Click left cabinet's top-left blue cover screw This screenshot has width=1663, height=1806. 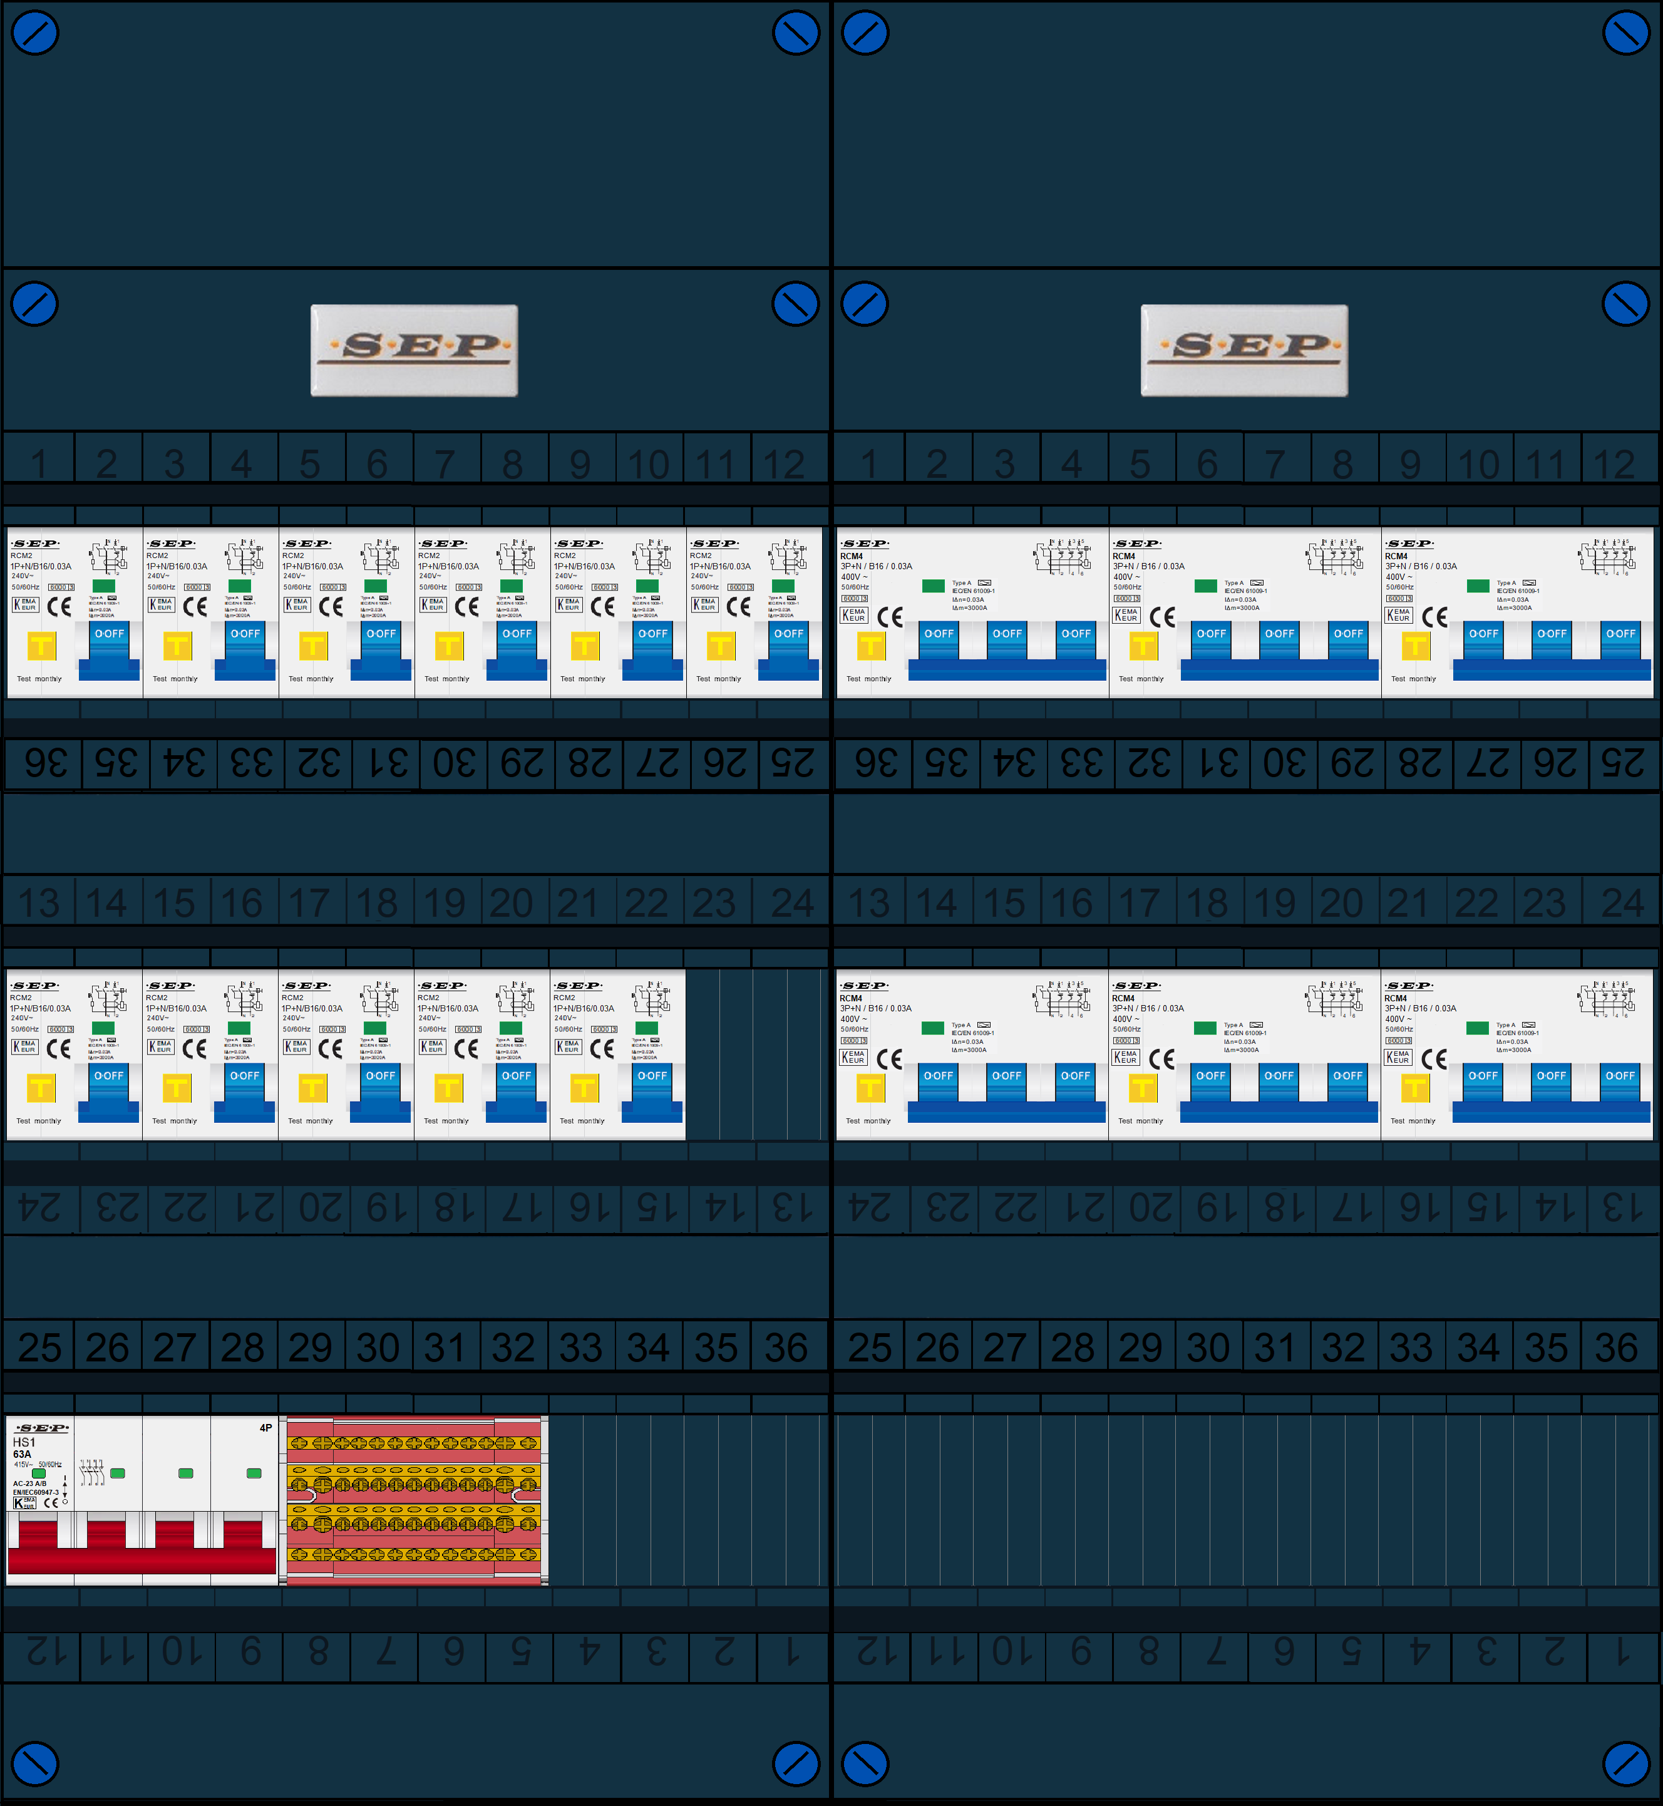(35, 33)
